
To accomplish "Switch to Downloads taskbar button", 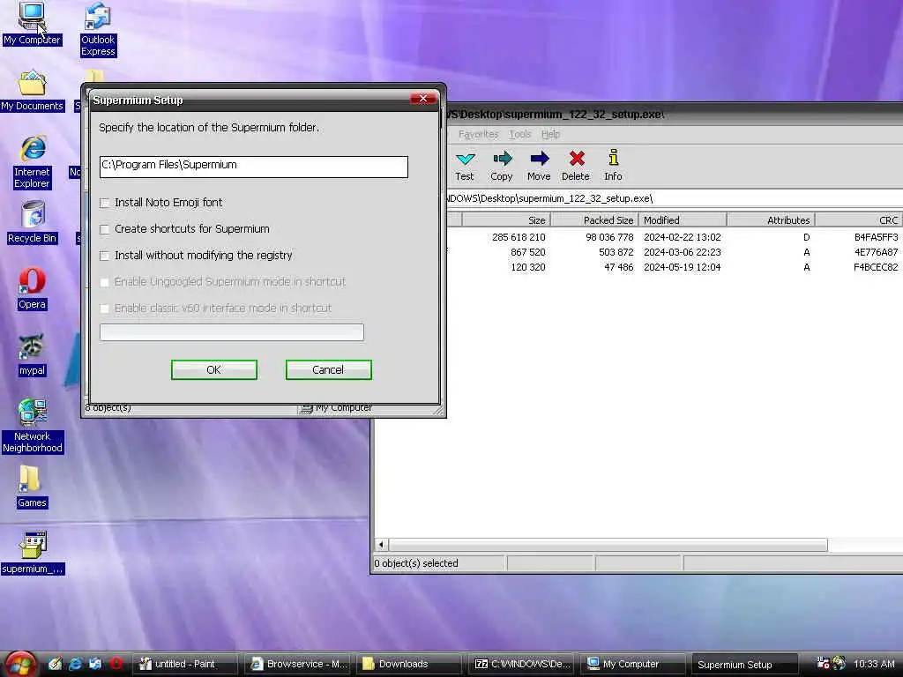I will [x=409, y=665].
